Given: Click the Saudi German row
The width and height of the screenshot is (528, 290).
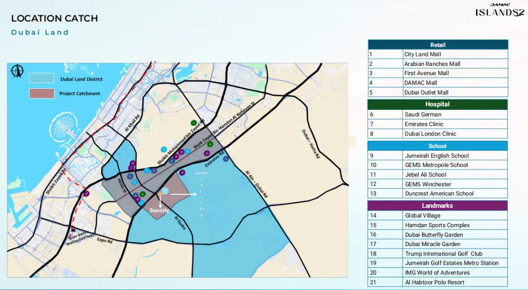Looking at the screenshot, I should (x=438, y=114).
